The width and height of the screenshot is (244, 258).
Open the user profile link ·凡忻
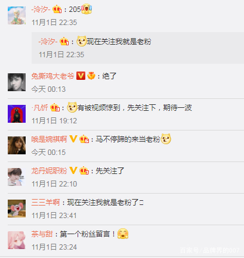tap(40, 108)
